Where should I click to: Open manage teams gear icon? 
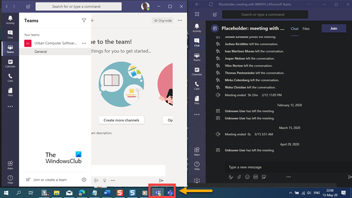point(84,179)
